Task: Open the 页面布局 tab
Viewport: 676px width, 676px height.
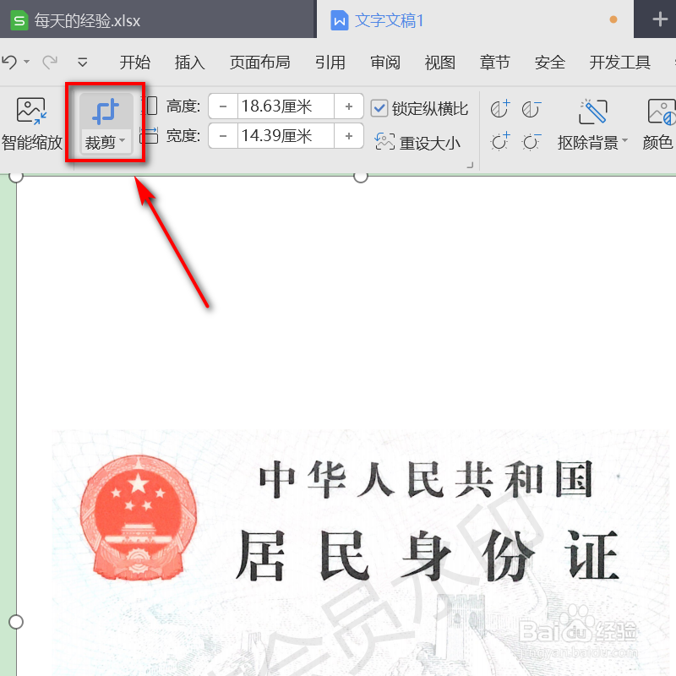Action: [259, 63]
